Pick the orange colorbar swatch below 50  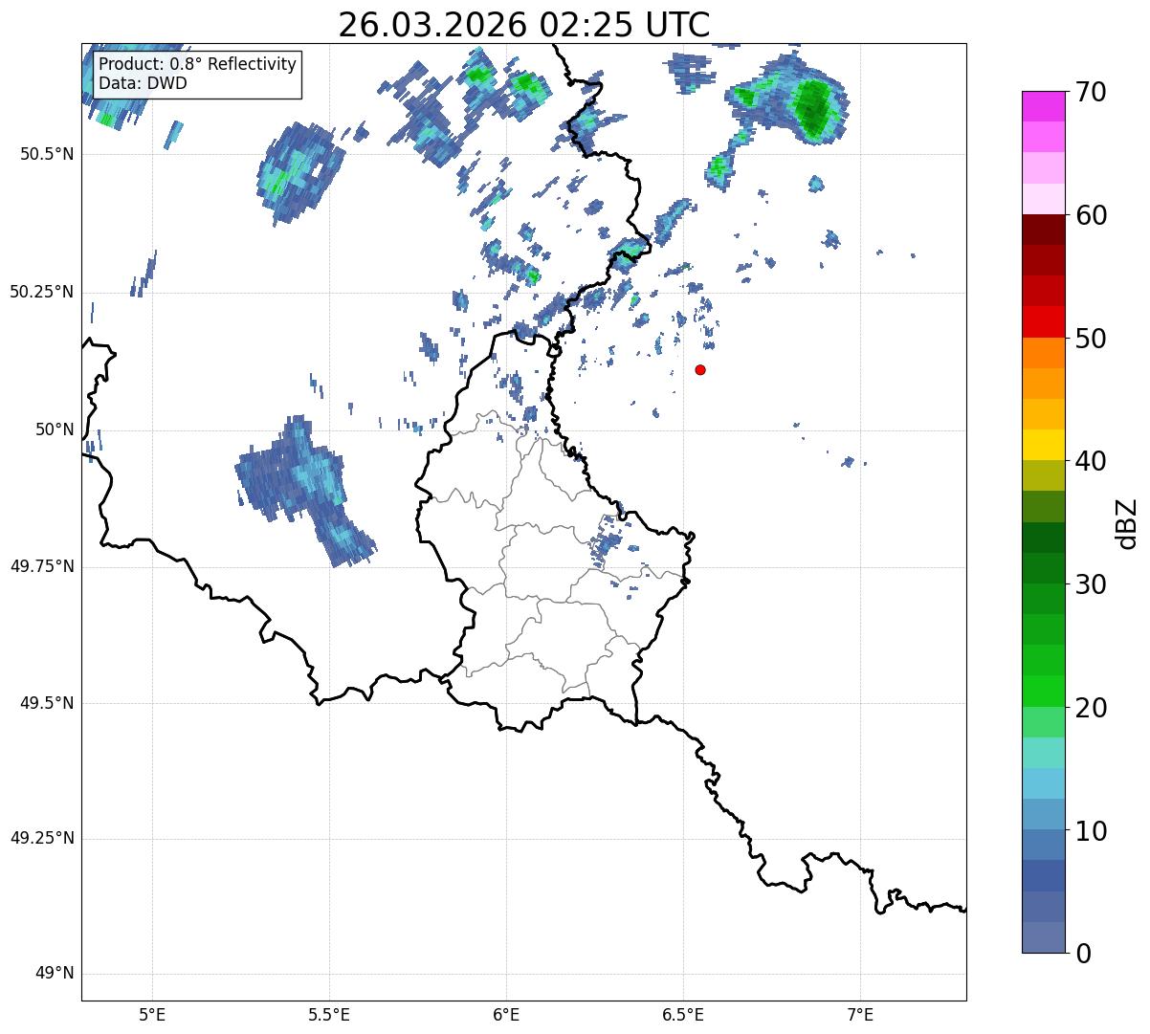[1044, 353]
